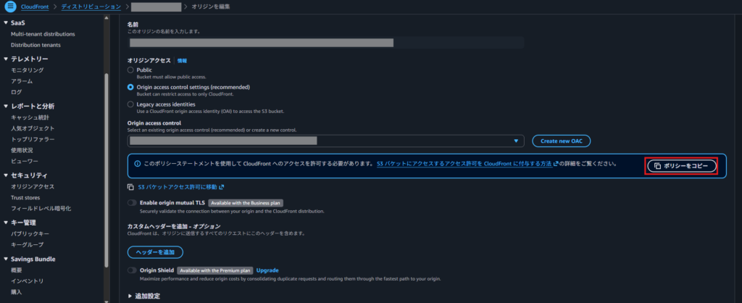Click the sidebar vertical scrollbar
Screen dimensions: 742x303
click(107, 170)
